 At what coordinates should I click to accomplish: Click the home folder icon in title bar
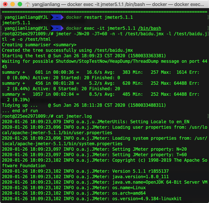(x=27, y=4)
